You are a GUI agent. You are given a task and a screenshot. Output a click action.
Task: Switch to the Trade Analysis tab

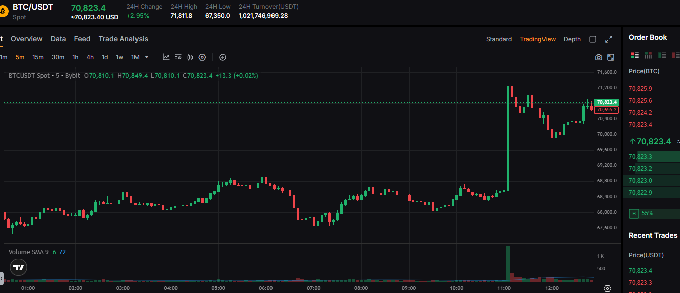(x=123, y=39)
